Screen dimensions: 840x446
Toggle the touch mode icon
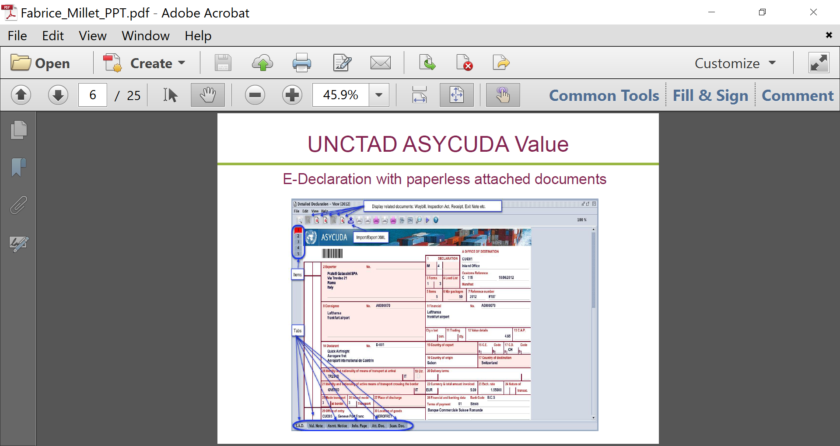503,95
